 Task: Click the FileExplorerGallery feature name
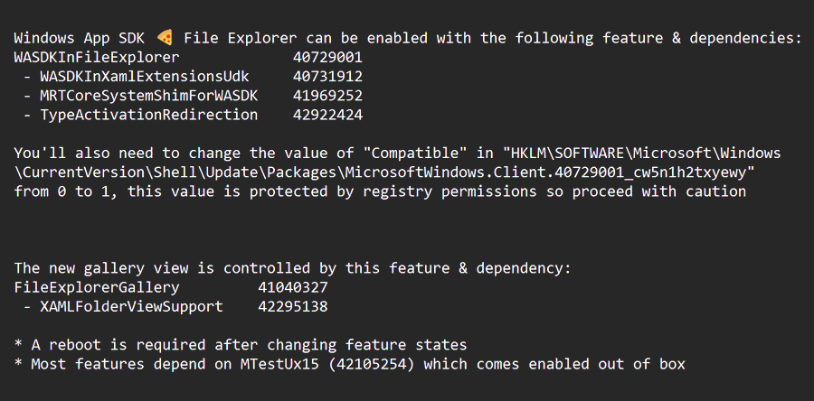click(x=97, y=287)
